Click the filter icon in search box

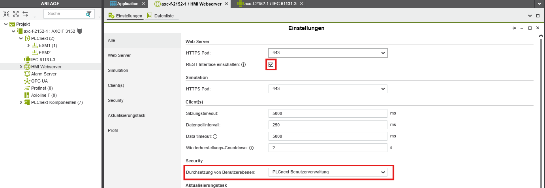89,14
